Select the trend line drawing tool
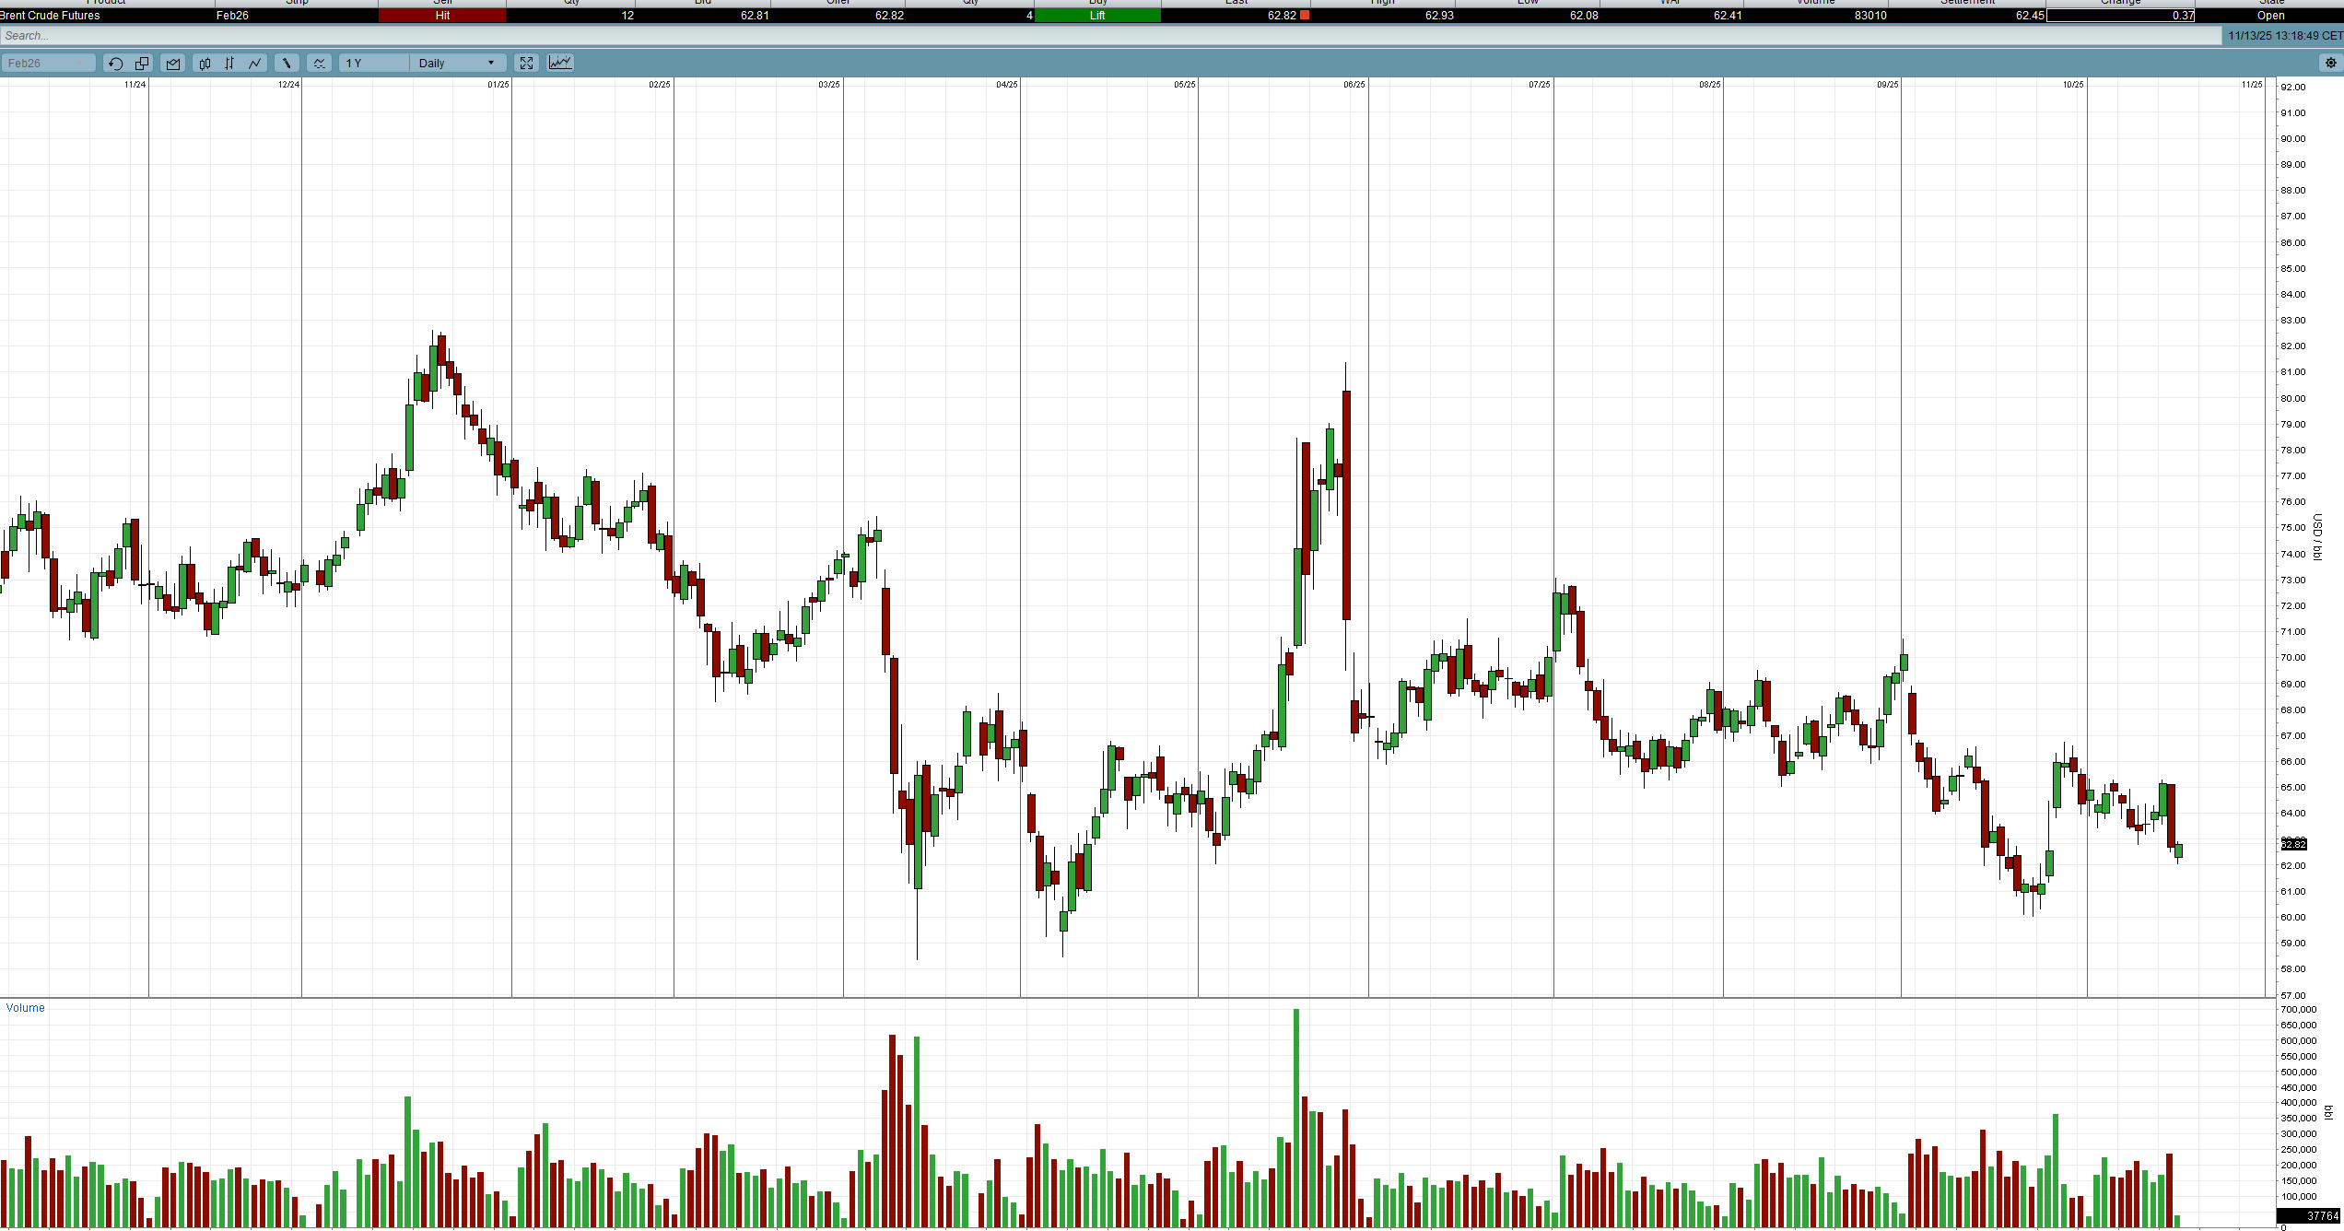This screenshot has height=1231, width=2344. [x=287, y=64]
